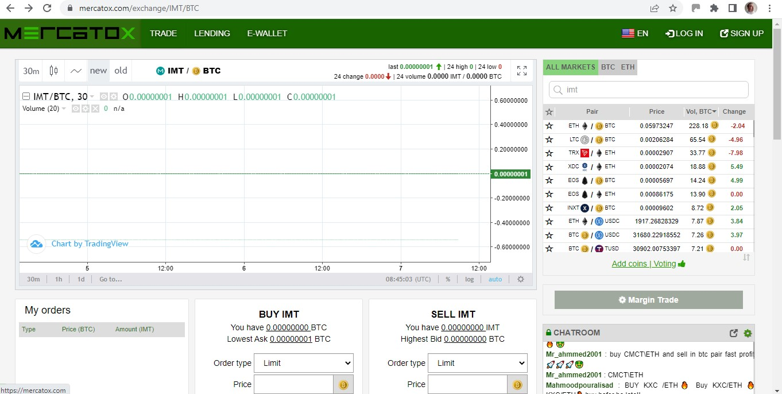Open the LENDING menu

(x=212, y=33)
